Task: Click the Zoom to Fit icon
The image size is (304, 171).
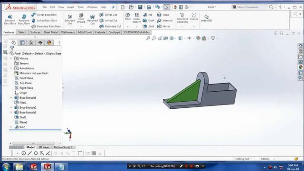Action: click(148, 38)
